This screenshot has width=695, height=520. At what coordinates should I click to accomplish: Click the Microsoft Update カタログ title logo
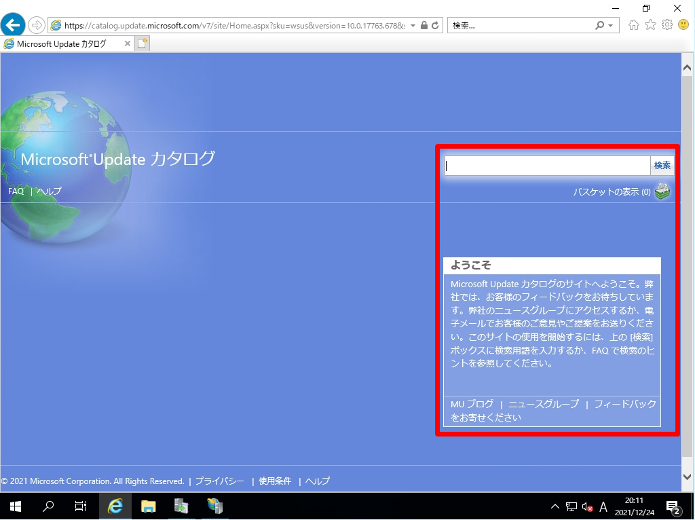(x=117, y=158)
